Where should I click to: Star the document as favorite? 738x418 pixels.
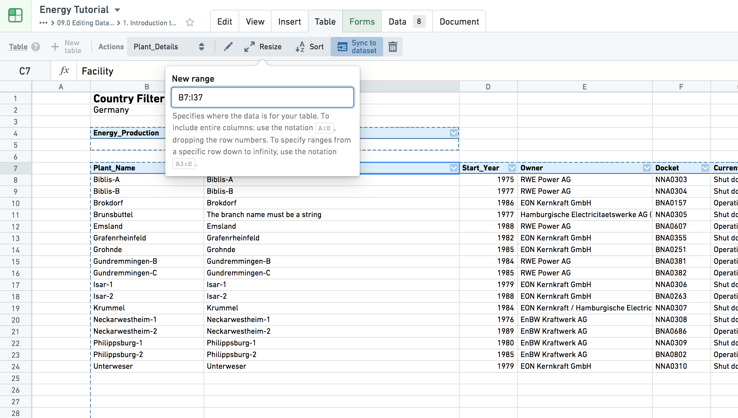click(190, 22)
